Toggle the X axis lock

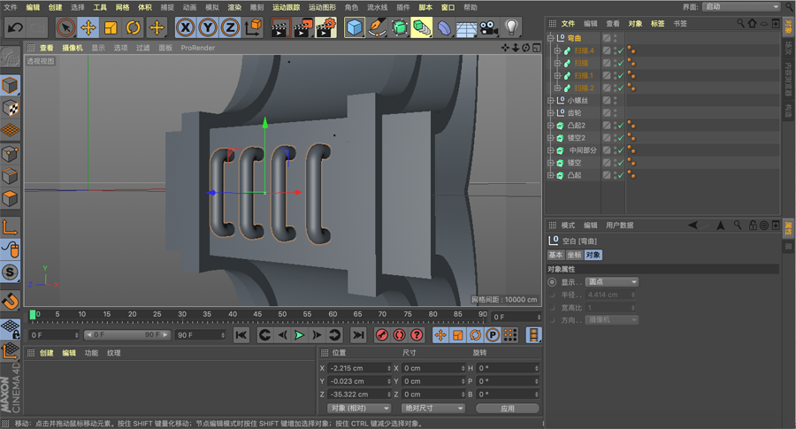tap(185, 27)
